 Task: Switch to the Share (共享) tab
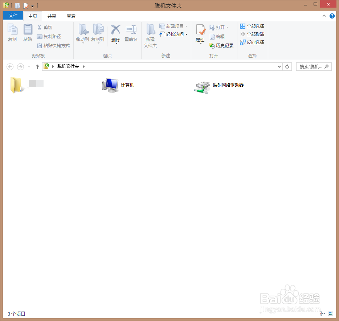coord(52,16)
